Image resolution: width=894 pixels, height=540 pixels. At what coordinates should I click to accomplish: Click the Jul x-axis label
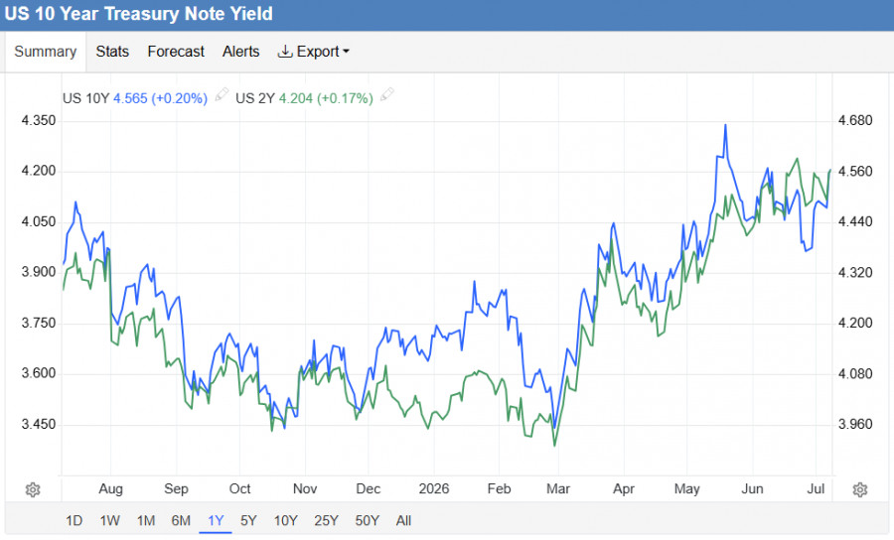(816, 489)
